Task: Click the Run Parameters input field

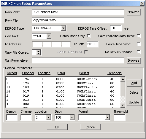Action: tap(78, 61)
